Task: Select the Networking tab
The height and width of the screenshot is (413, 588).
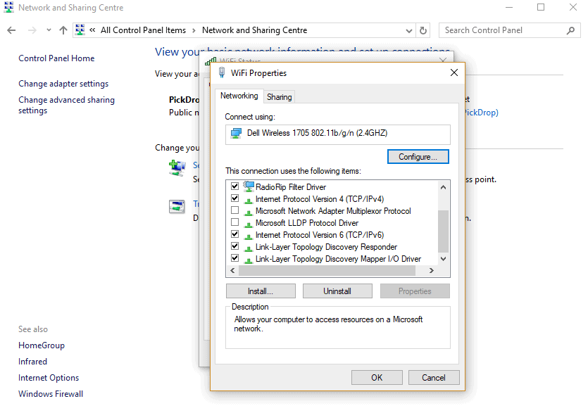Action: [239, 96]
